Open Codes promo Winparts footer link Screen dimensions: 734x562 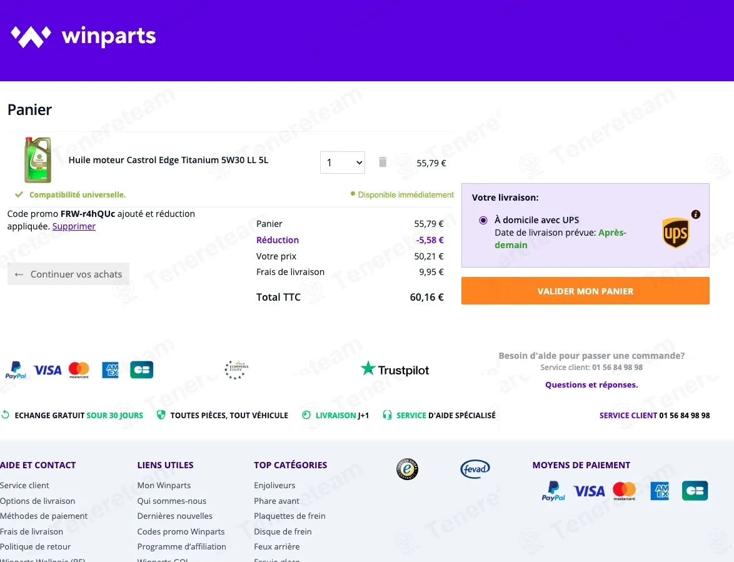181,531
